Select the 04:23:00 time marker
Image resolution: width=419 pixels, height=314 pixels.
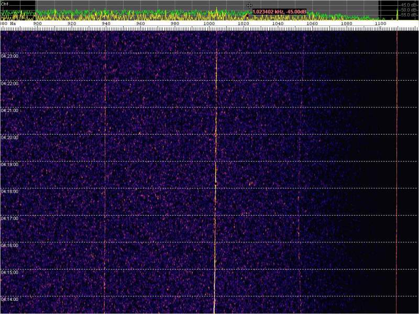tap(9, 56)
